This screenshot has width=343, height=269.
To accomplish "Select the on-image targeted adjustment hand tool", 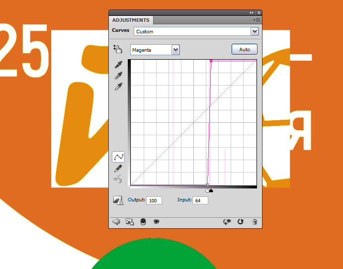I will pyautogui.click(x=118, y=49).
